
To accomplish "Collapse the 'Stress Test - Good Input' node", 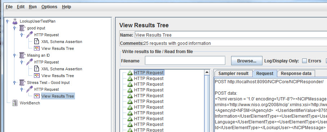I will coord(14,82).
